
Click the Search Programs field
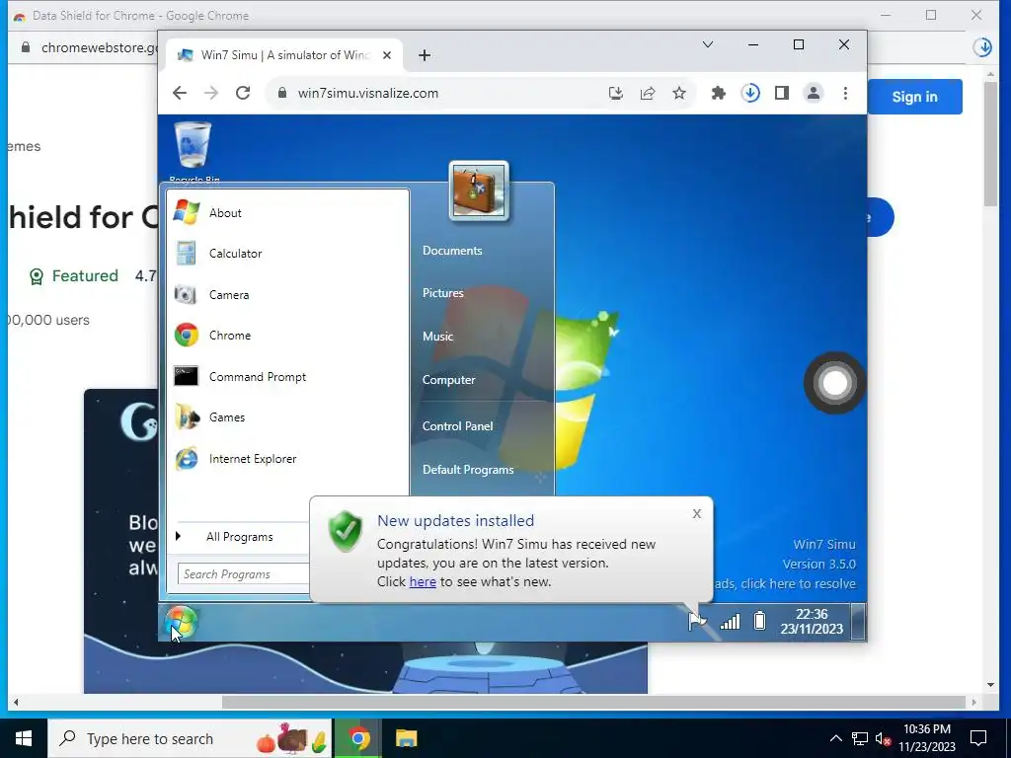pos(244,573)
